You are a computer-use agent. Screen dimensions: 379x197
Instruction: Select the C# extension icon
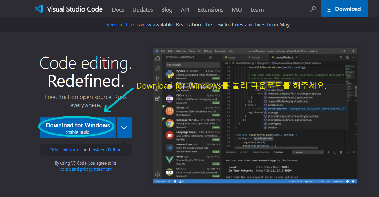[169, 172]
